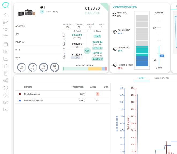
Task: Click the P0001 row
Action: [x=37, y=58]
